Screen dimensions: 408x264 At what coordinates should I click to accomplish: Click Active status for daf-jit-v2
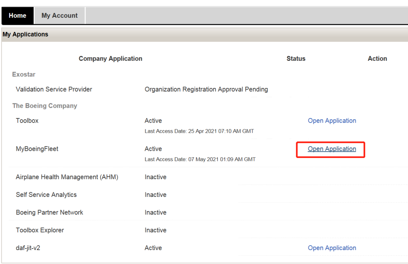point(153,248)
